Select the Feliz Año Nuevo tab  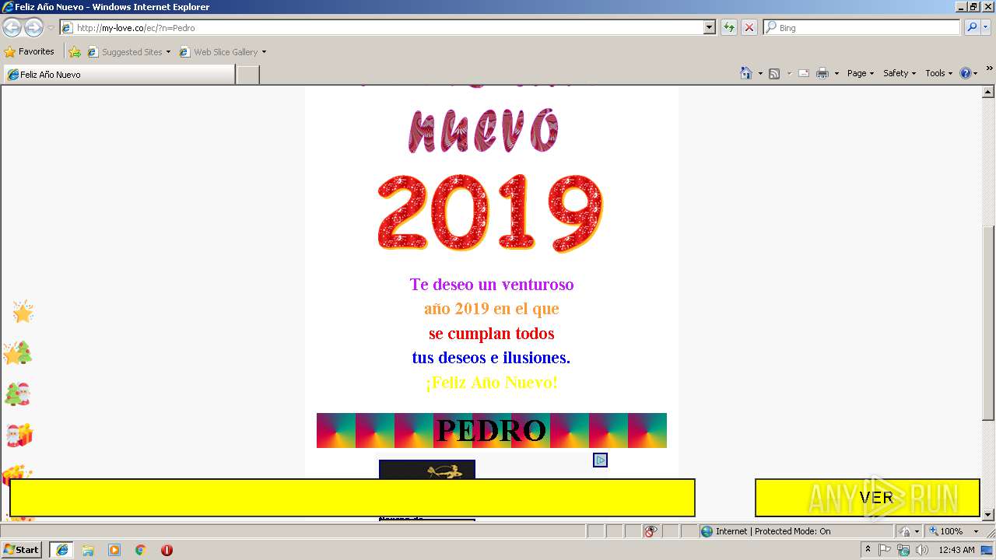[118, 75]
